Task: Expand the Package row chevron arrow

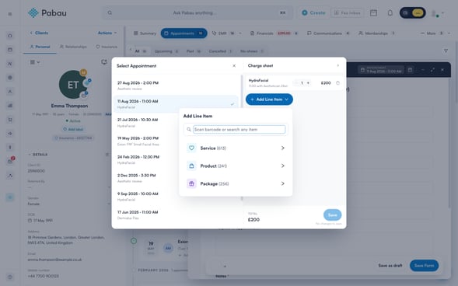Action: pyautogui.click(x=282, y=183)
